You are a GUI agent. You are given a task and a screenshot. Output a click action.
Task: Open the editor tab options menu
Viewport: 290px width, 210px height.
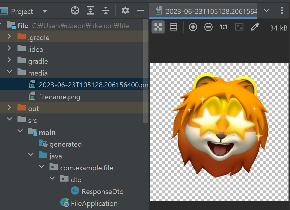pos(282,11)
